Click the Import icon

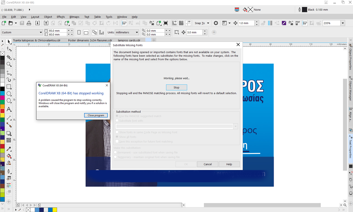37,23
